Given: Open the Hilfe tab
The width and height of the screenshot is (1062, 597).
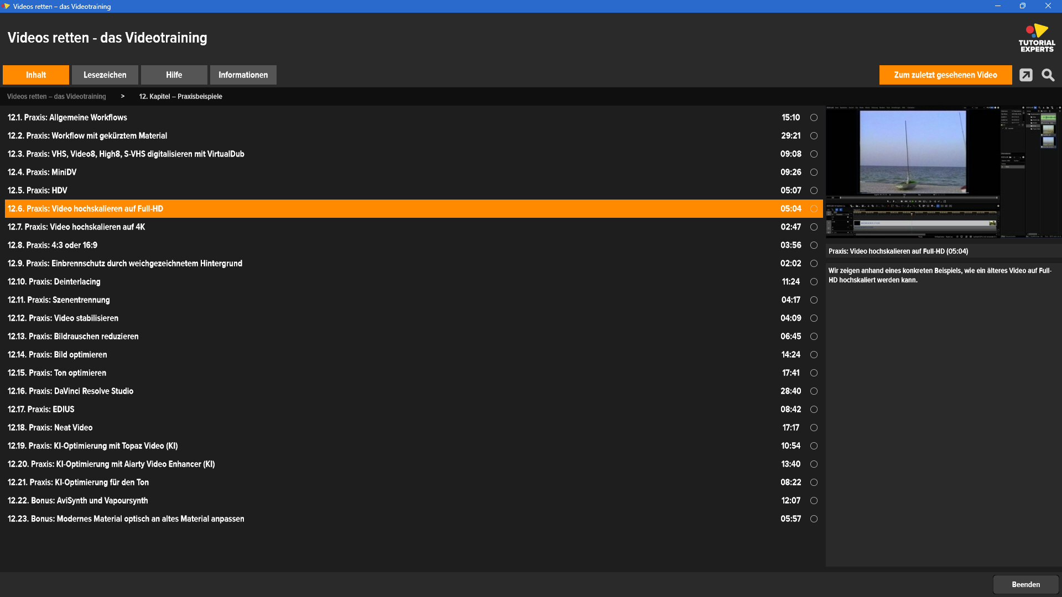Looking at the screenshot, I should [174, 75].
